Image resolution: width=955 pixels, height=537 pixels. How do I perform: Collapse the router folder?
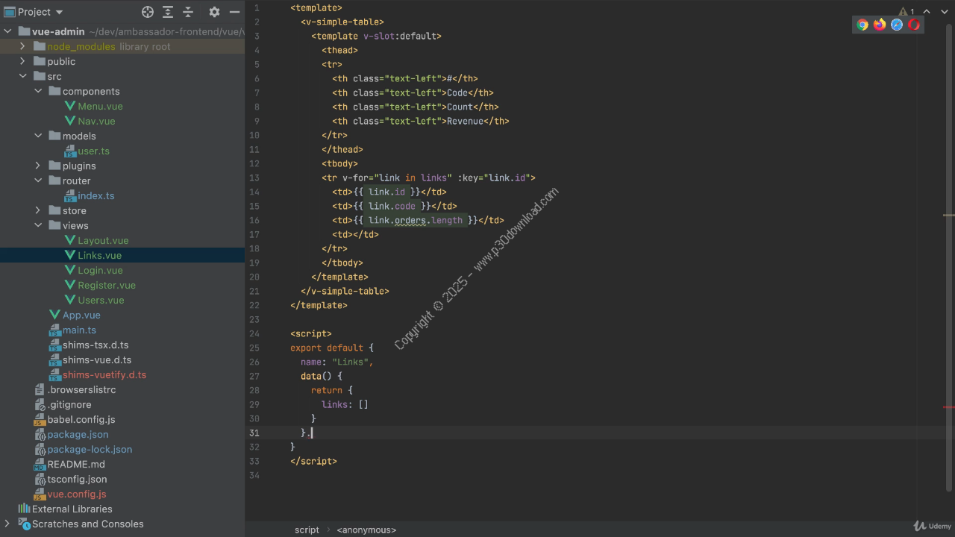(38, 180)
